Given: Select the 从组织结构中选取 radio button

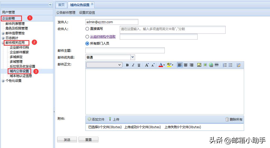Looking at the screenshot, I should pyautogui.click(x=87, y=37).
